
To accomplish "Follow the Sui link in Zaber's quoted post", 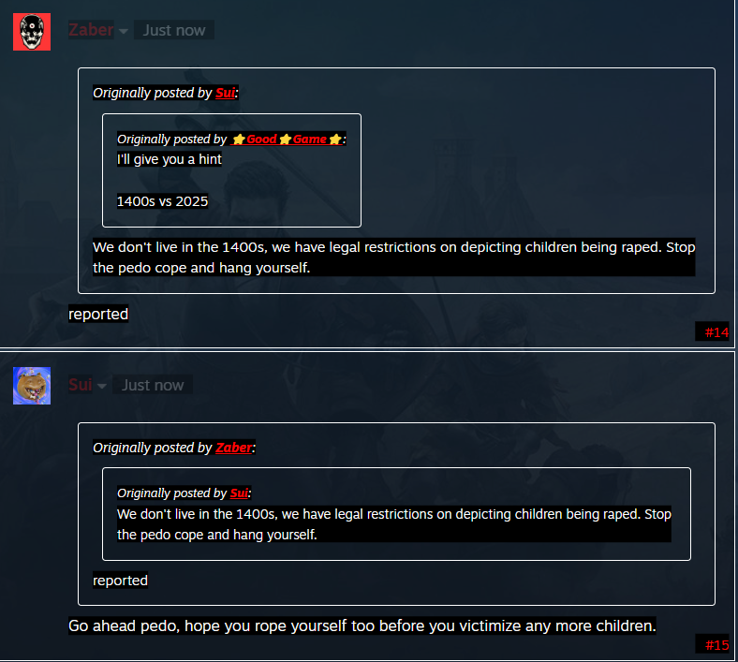I will tap(226, 93).
